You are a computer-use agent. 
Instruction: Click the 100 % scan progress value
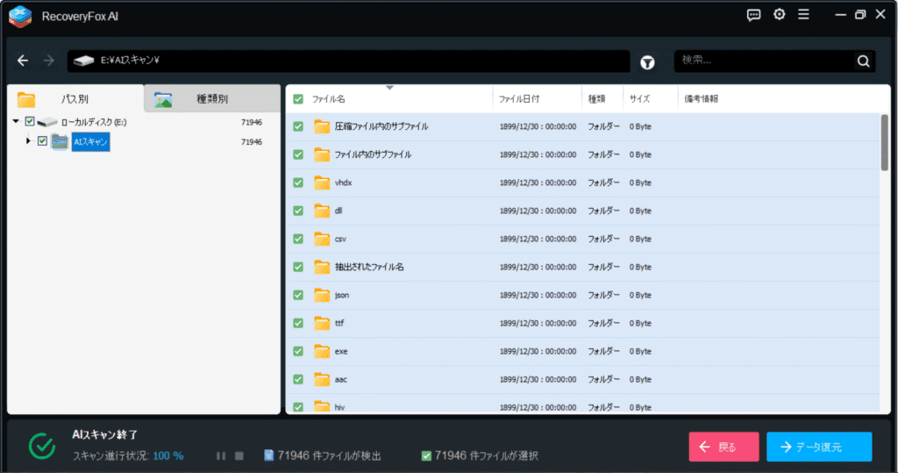167,455
